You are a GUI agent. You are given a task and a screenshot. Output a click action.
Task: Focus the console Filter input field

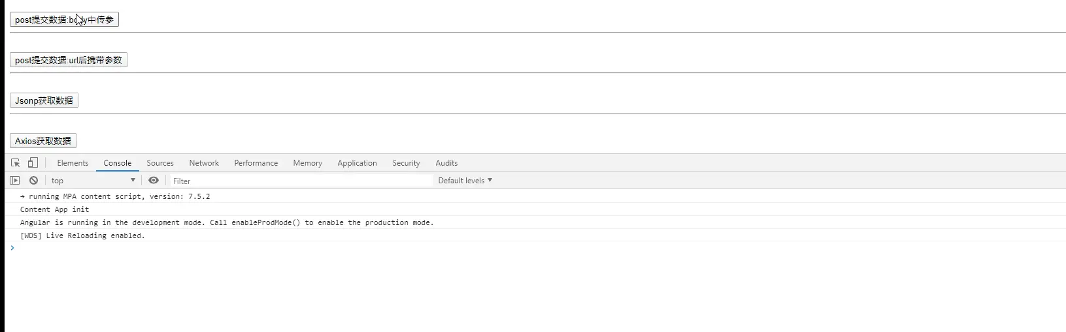[301, 181]
